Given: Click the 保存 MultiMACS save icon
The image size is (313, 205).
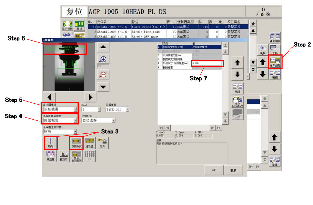Looking at the screenshot, I should coord(237,102).
